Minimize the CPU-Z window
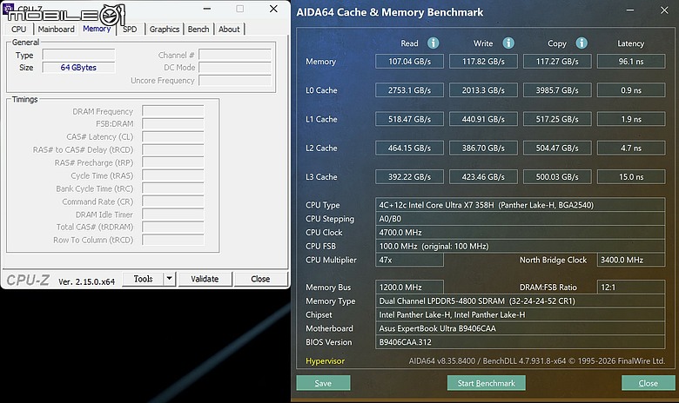This screenshot has height=403, width=679. click(207, 9)
